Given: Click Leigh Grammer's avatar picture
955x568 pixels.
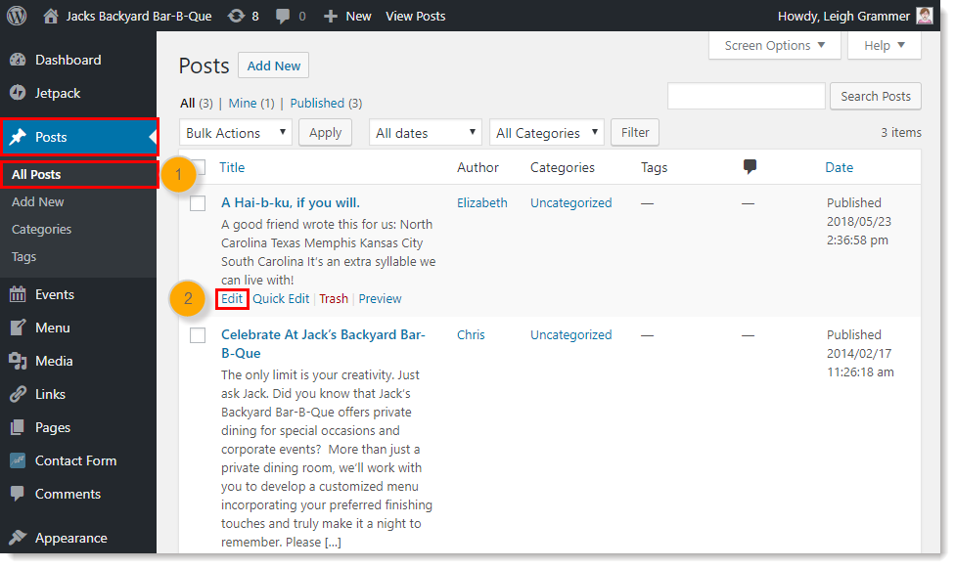Looking at the screenshot, I should [925, 16].
